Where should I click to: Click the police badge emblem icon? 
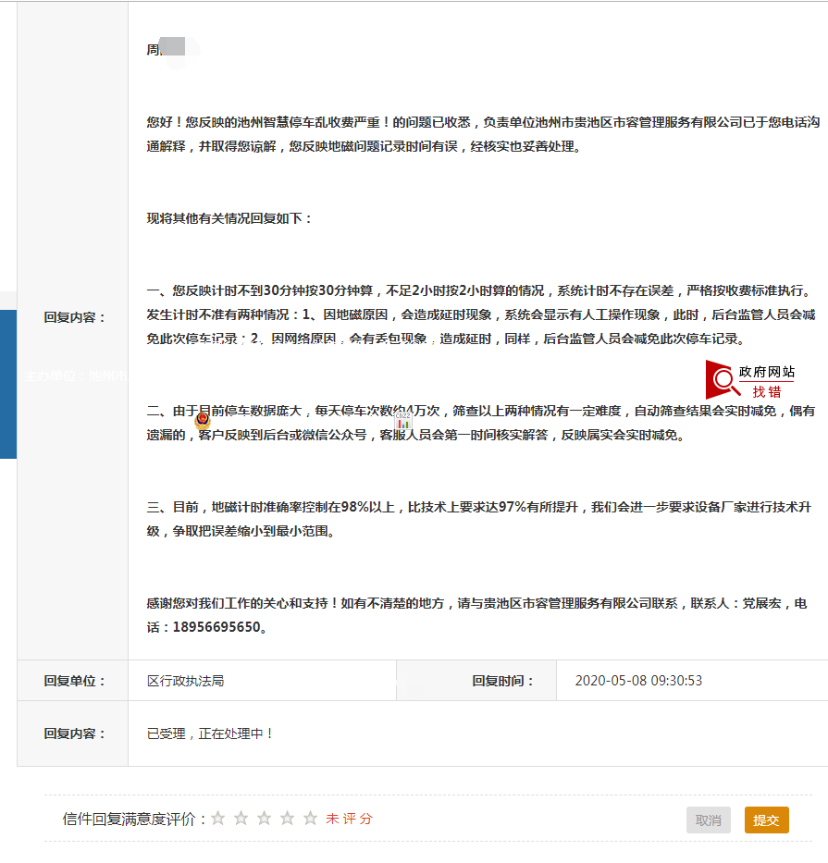coord(203,421)
